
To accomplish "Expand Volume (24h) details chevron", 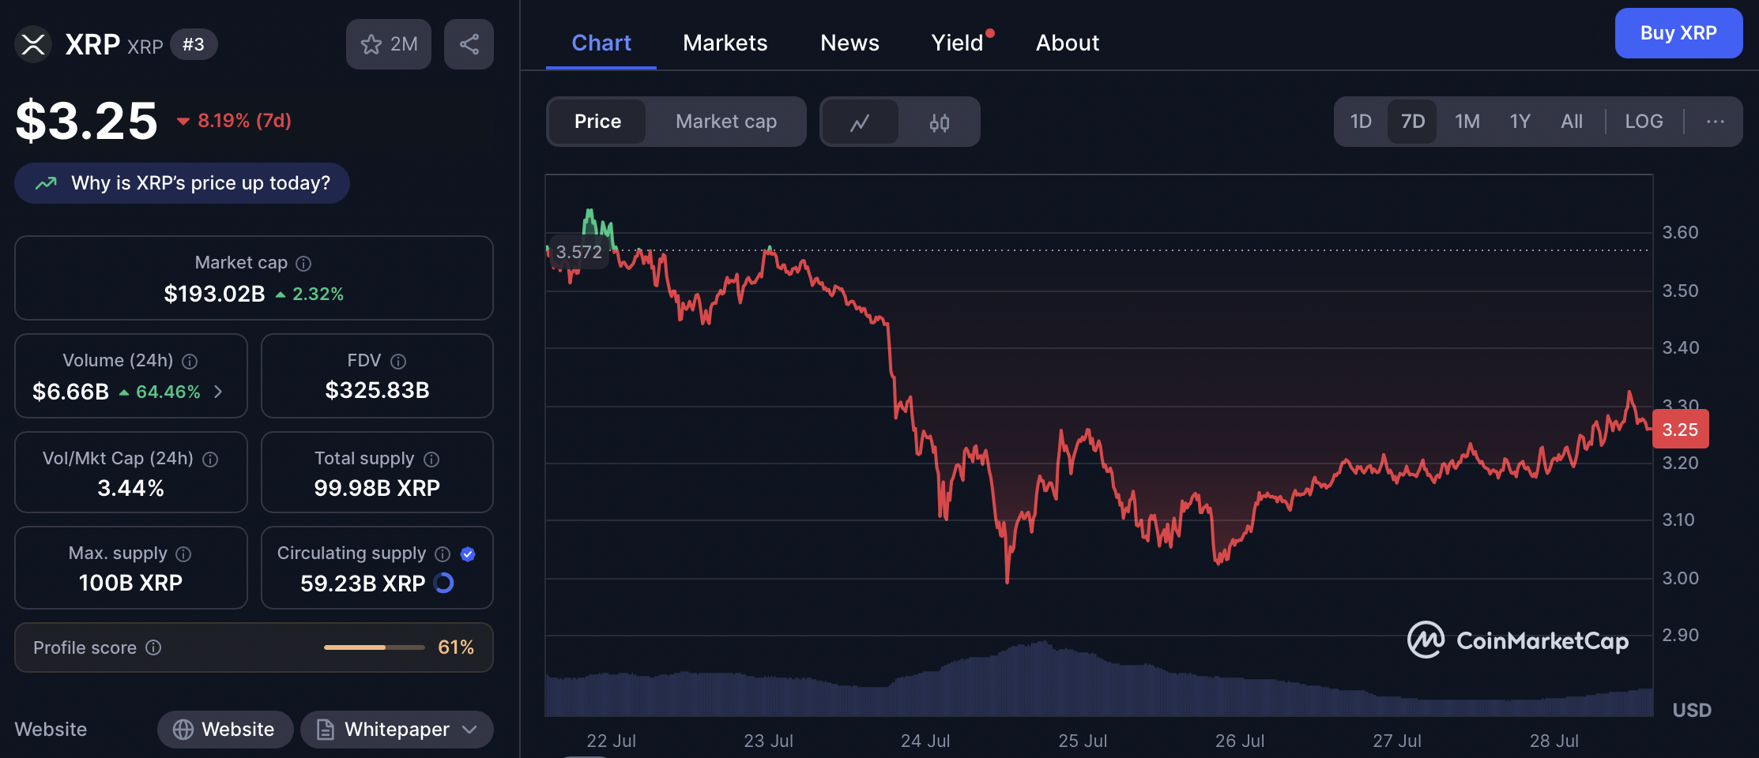I will [218, 392].
